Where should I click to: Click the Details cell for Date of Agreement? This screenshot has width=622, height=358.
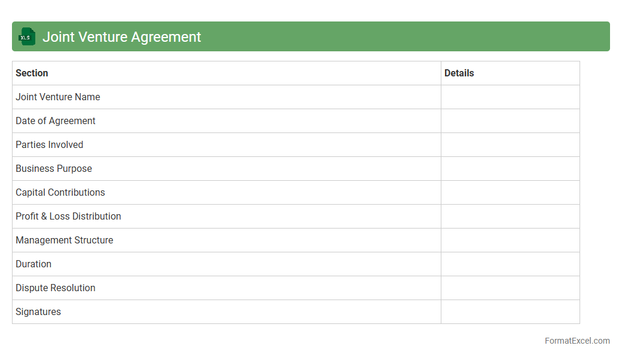pyautogui.click(x=510, y=121)
